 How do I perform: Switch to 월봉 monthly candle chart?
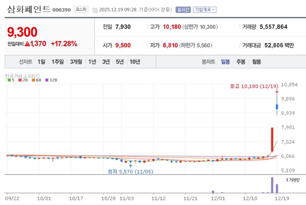[256, 62]
